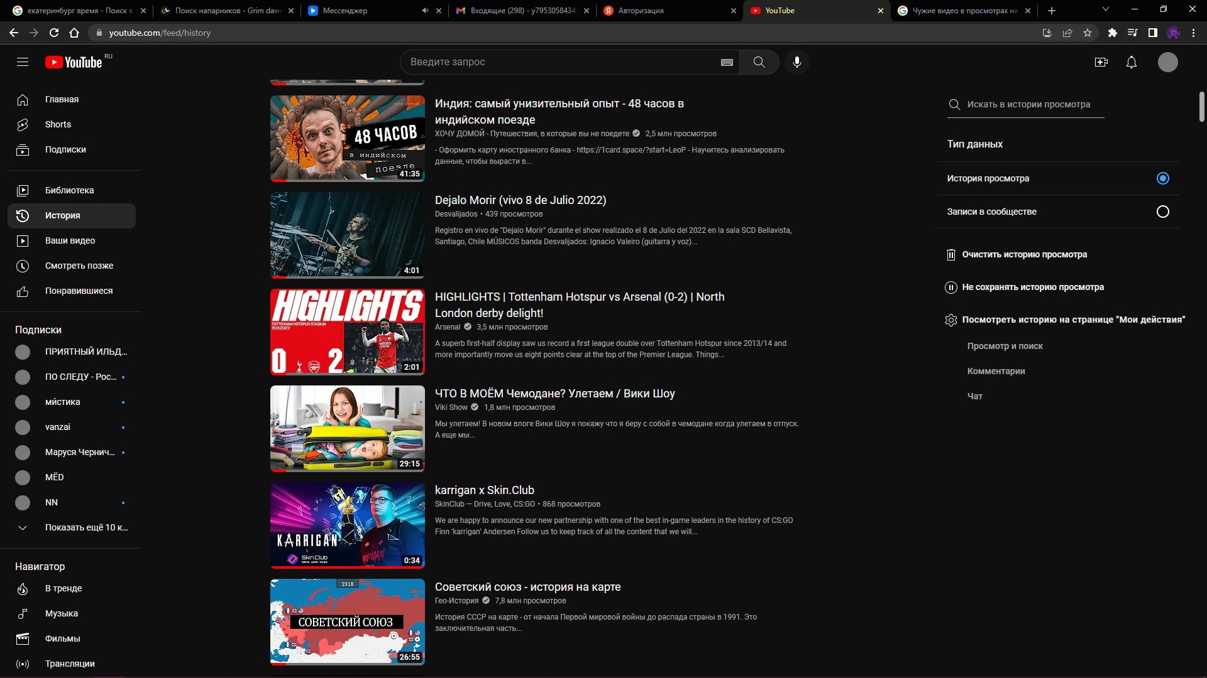
Task: Open the notifications bell
Action: [1131, 62]
